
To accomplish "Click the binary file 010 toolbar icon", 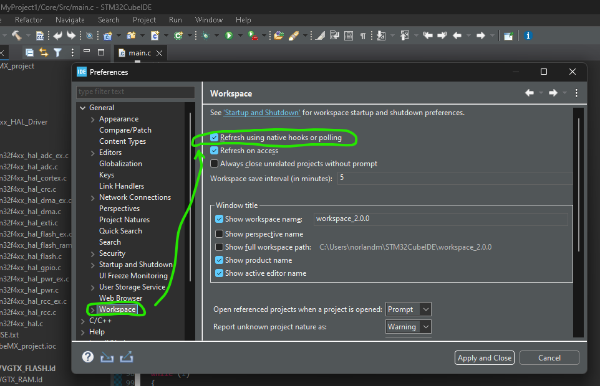I will [x=40, y=36].
